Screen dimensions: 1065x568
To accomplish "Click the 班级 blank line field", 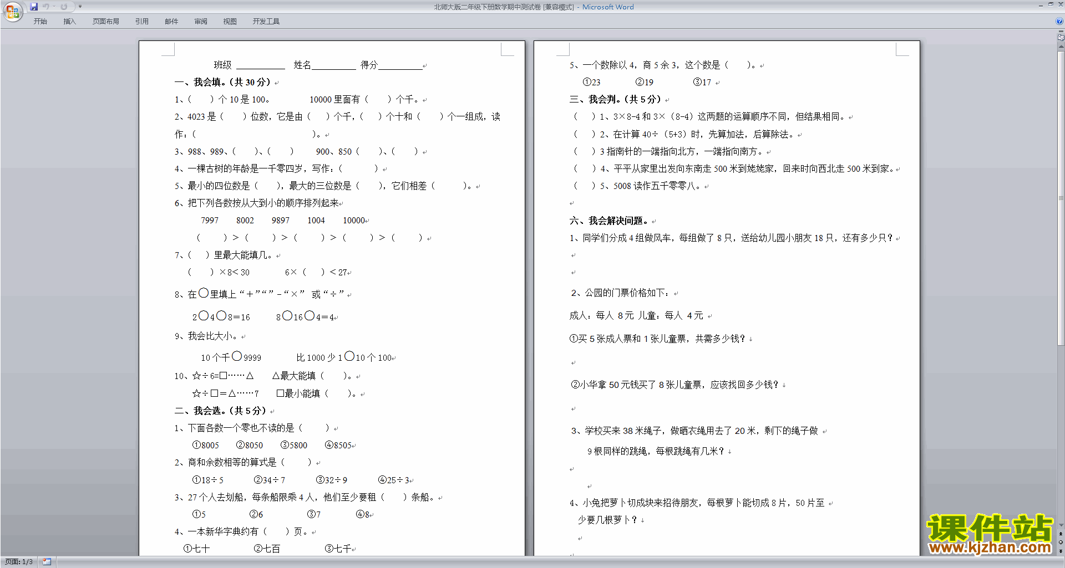I will [261, 66].
